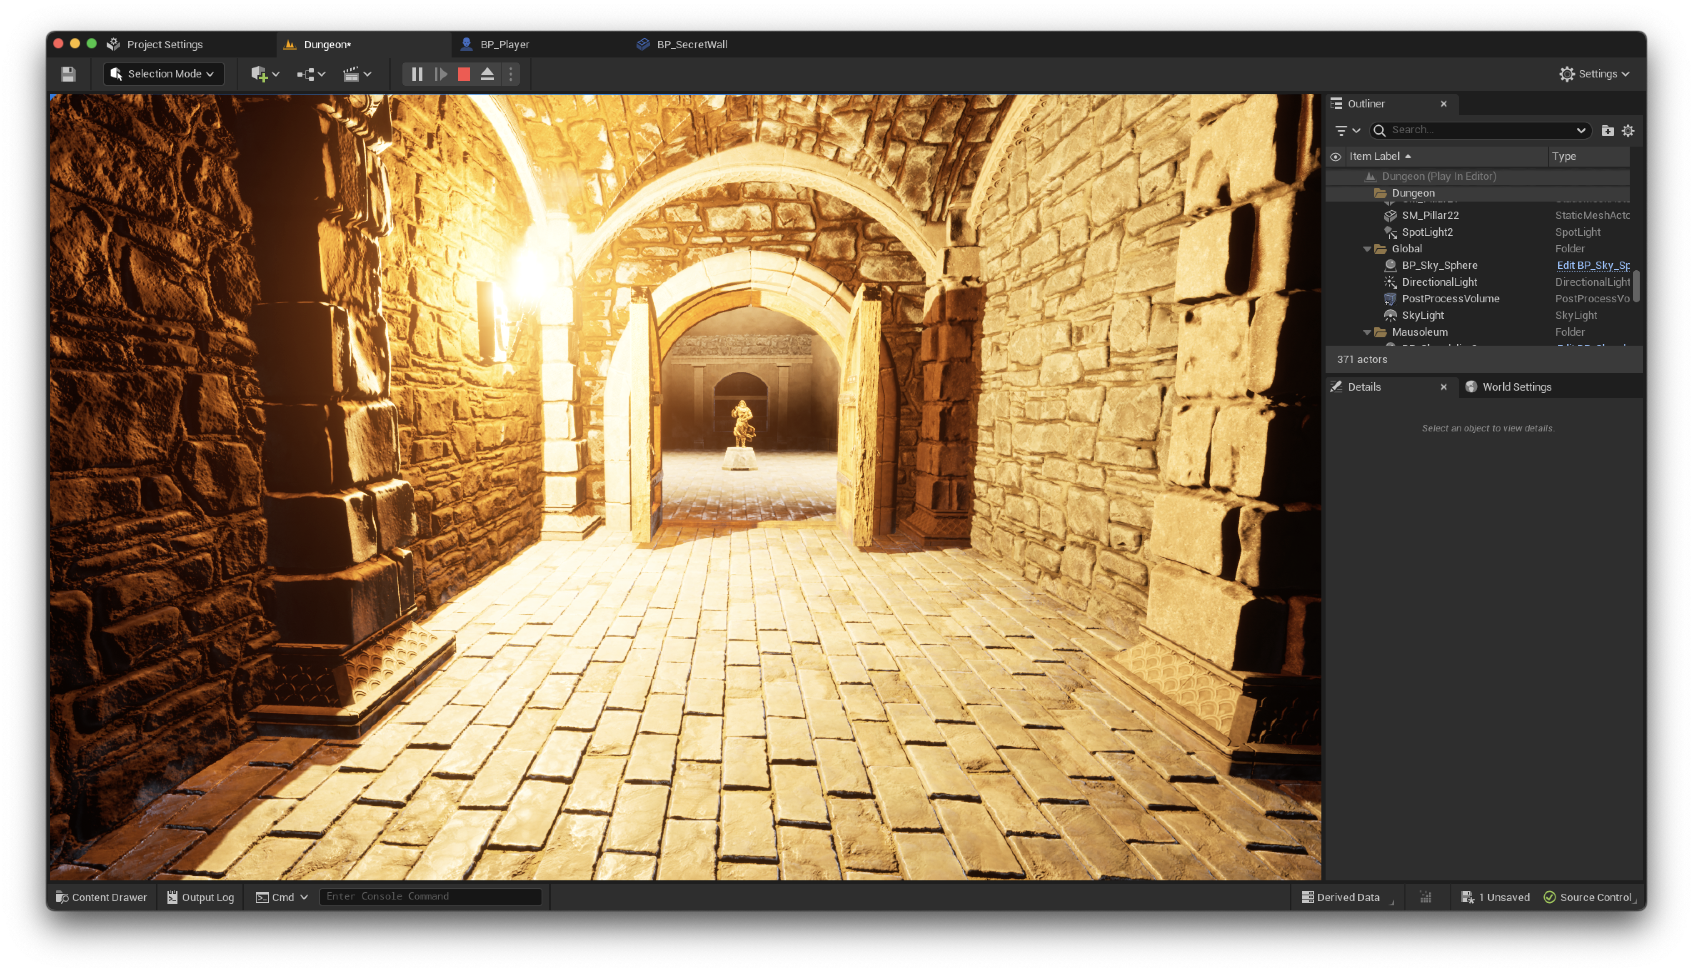The height and width of the screenshot is (972, 1693).
Task: Pause the play-in-editor simulation
Action: 417,74
